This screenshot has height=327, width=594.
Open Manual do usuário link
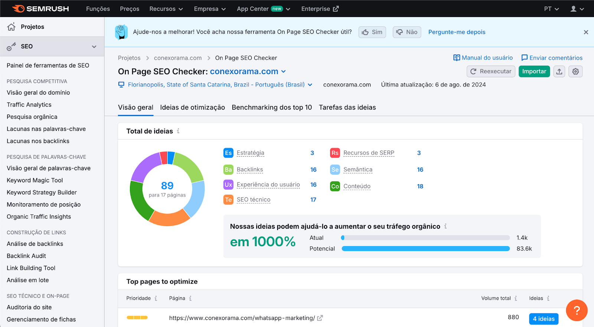click(483, 58)
